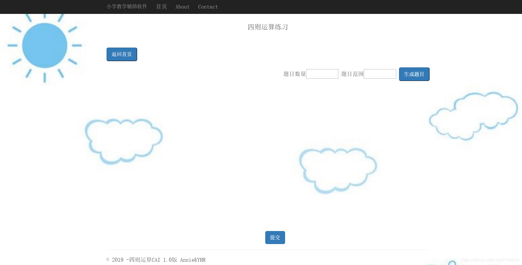Screen dimensions: 522x265
Task: Click the sun illustration
Action: [x=45, y=45]
